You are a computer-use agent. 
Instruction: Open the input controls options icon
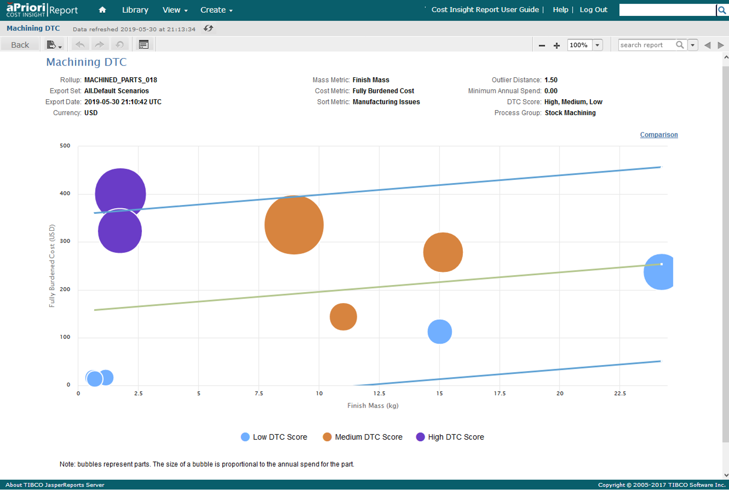click(x=144, y=45)
